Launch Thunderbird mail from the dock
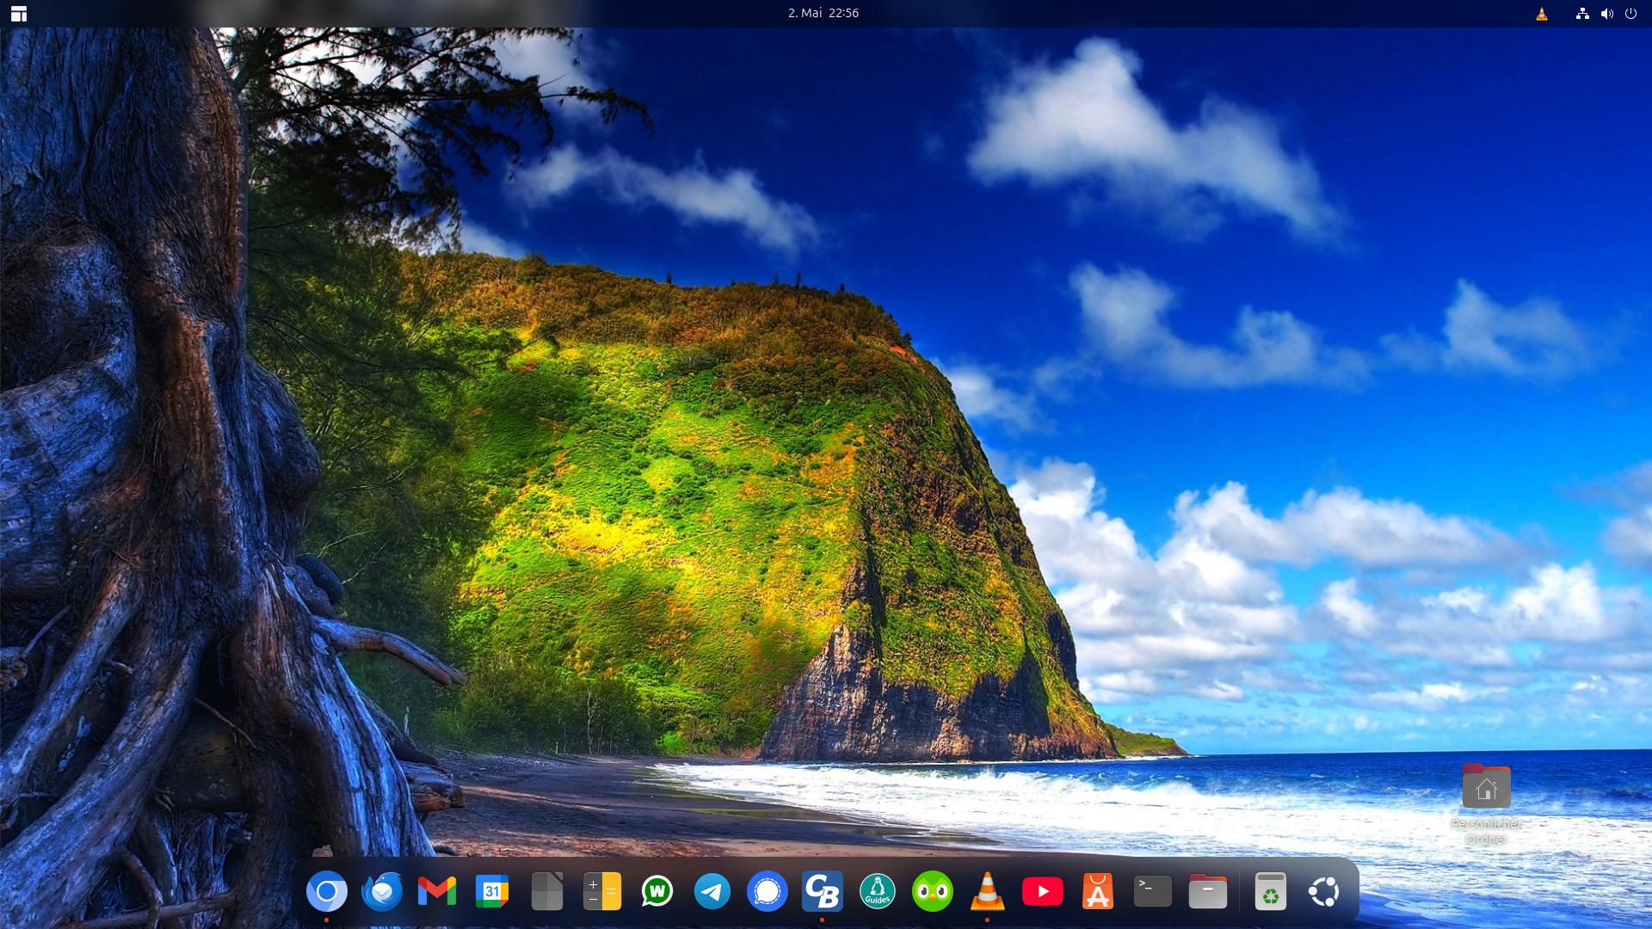The height and width of the screenshot is (929, 1652). click(382, 892)
